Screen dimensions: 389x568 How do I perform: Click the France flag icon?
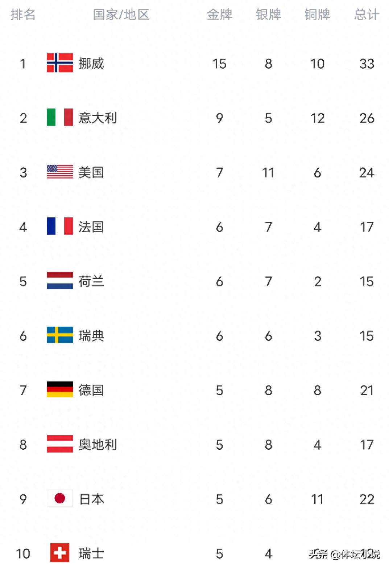(x=60, y=226)
